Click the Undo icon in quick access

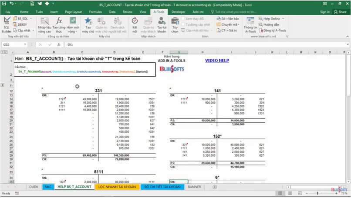pos(12,3)
